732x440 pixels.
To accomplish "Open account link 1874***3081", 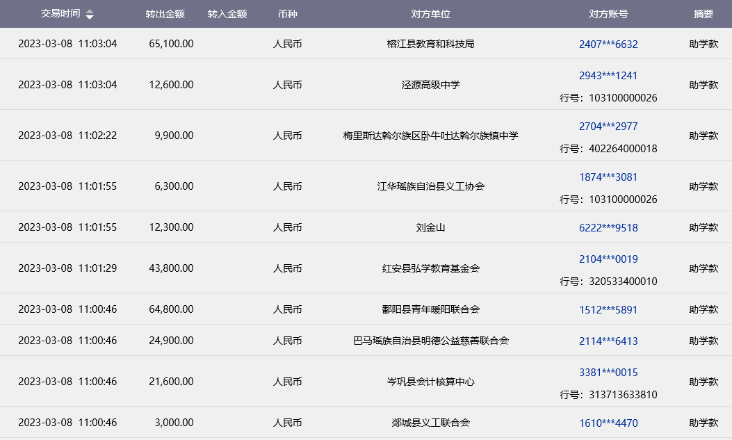I will pos(608,177).
